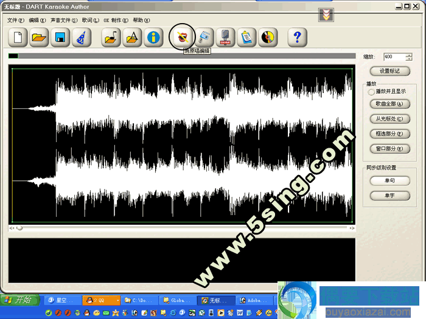Viewport: 426px width, 319px height.
Task: Open 声音文件 menu
Action: click(64, 20)
